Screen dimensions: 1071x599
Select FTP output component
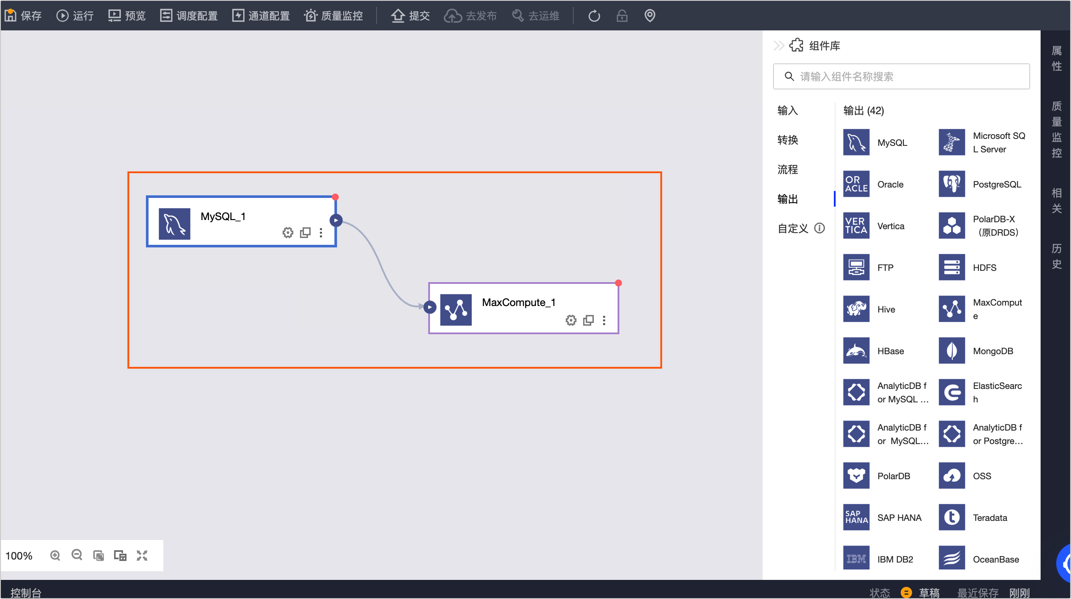pos(868,267)
